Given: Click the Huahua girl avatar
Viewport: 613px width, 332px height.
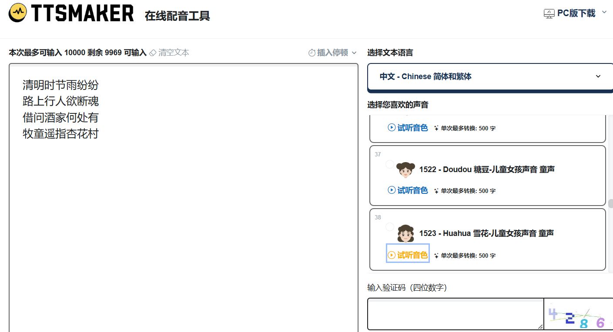Looking at the screenshot, I should point(405,233).
